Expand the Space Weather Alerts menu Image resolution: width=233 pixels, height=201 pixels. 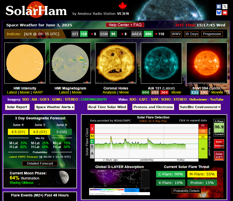point(55,107)
